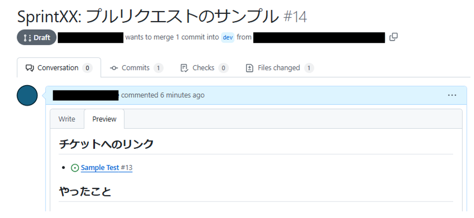Switch to the Commits tab
This screenshot has width=474, height=218.
[x=136, y=68]
